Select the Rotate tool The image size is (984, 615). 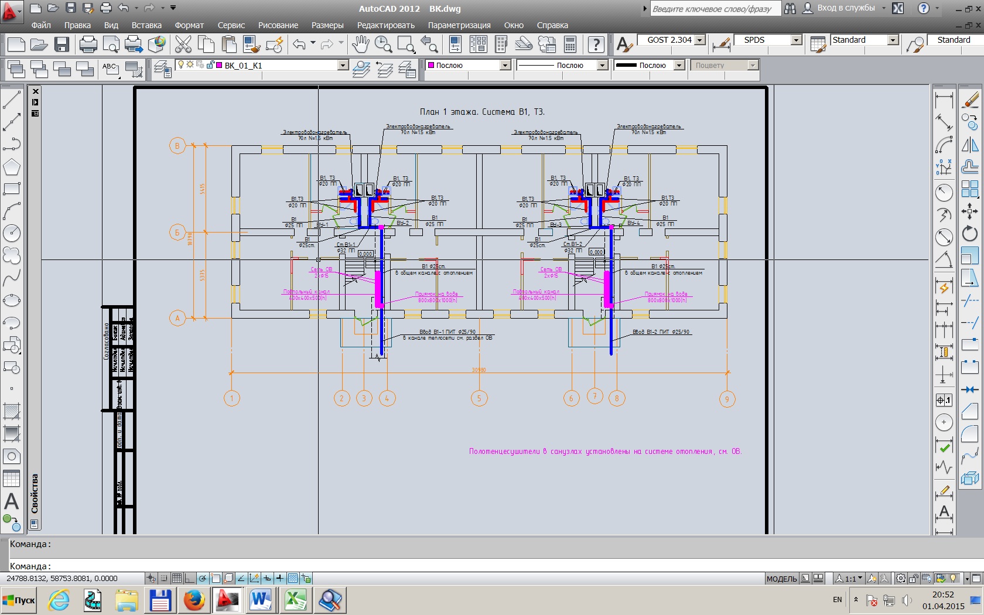pos(970,233)
